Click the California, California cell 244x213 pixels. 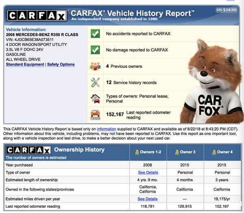[148, 189]
